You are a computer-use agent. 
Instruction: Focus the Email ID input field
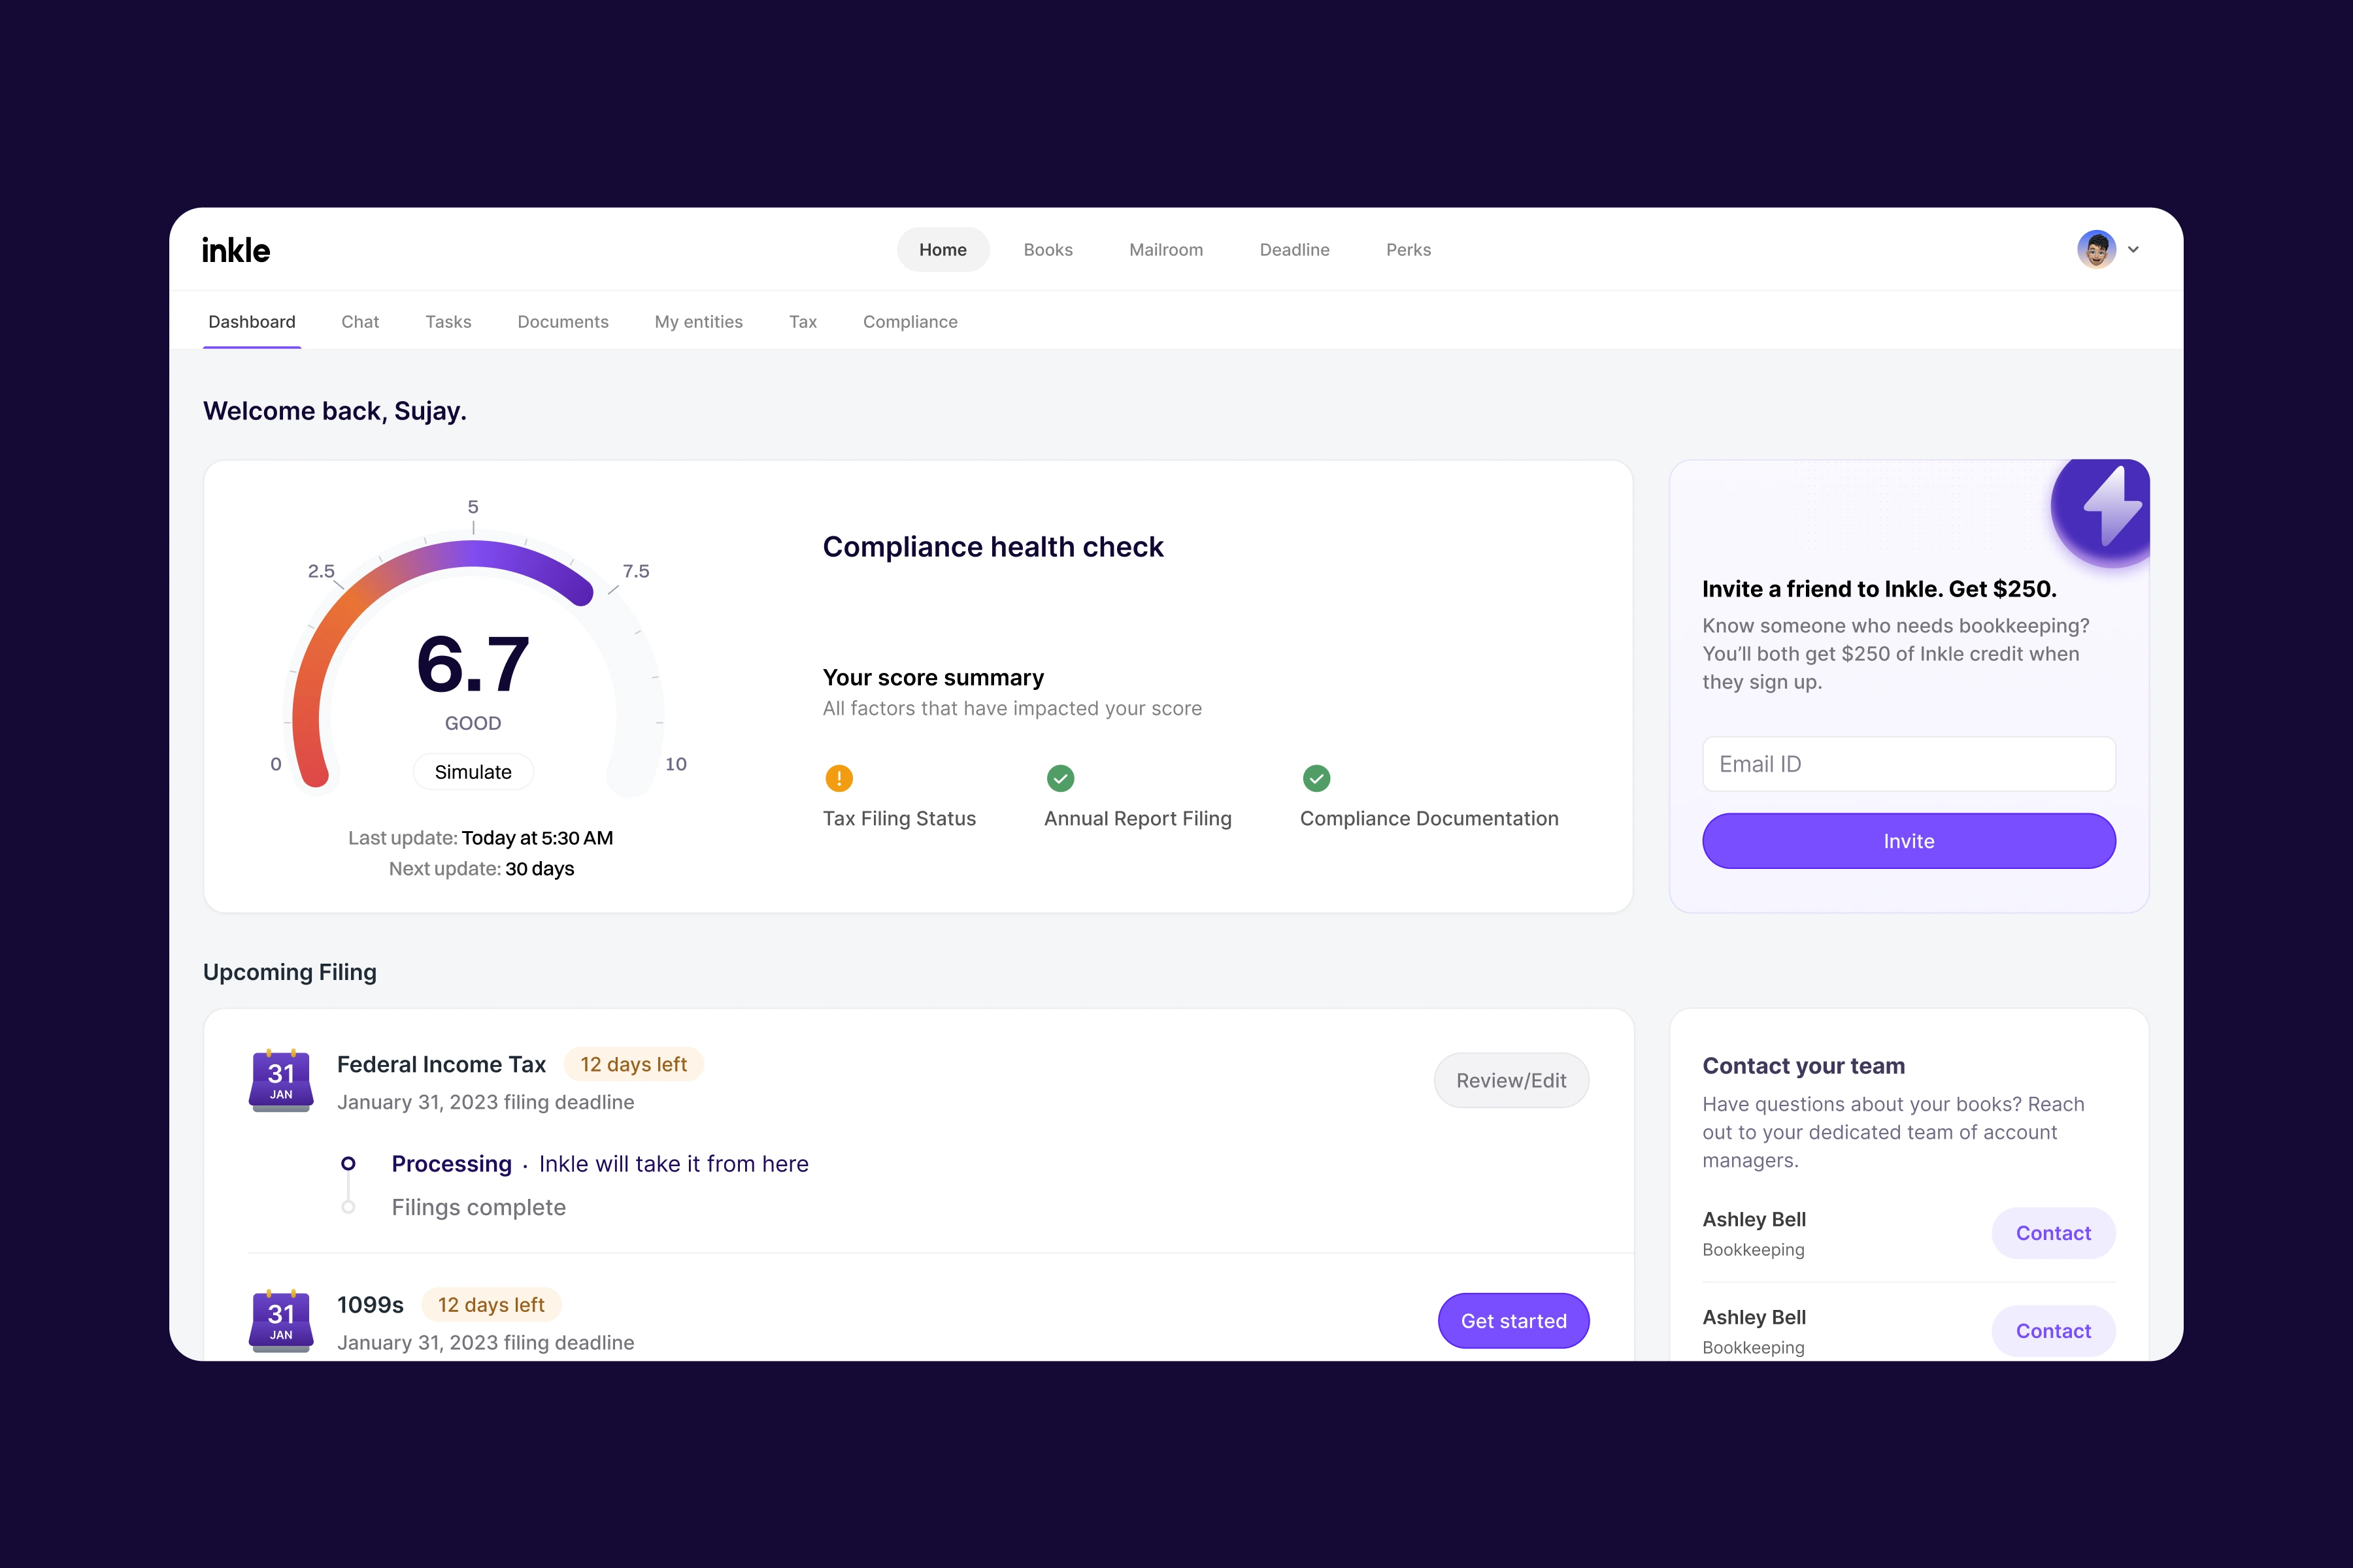coord(1908,764)
